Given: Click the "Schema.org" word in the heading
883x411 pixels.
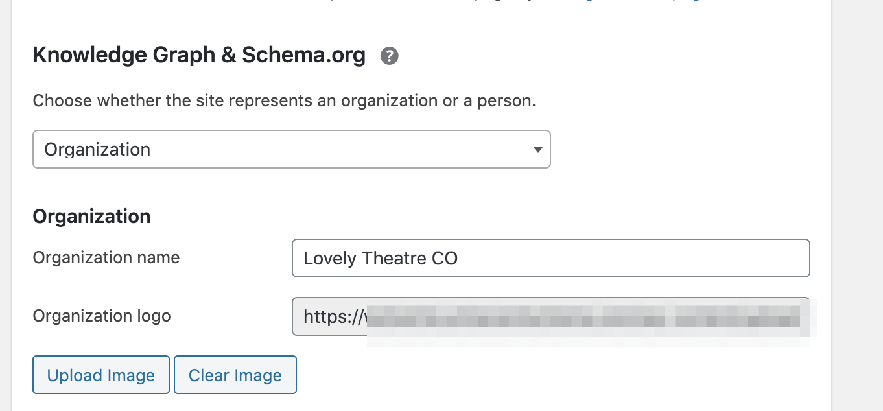Looking at the screenshot, I should click(x=303, y=56).
